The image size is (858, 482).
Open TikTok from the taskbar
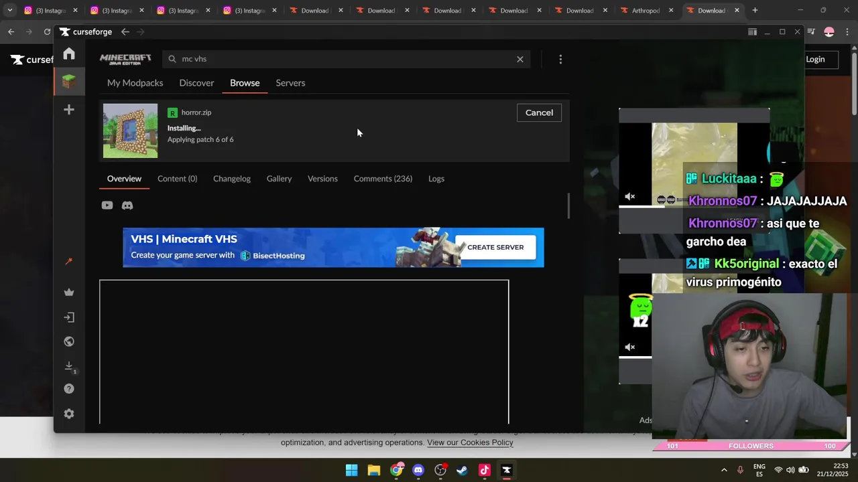click(484, 470)
